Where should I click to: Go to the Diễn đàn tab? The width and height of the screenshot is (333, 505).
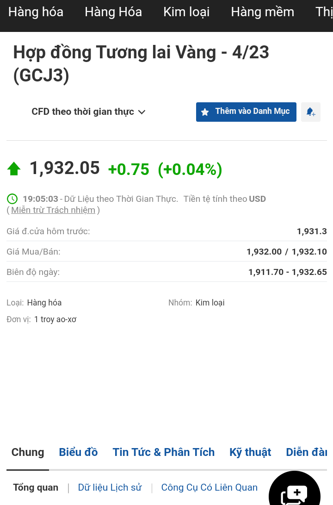[306, 452]
